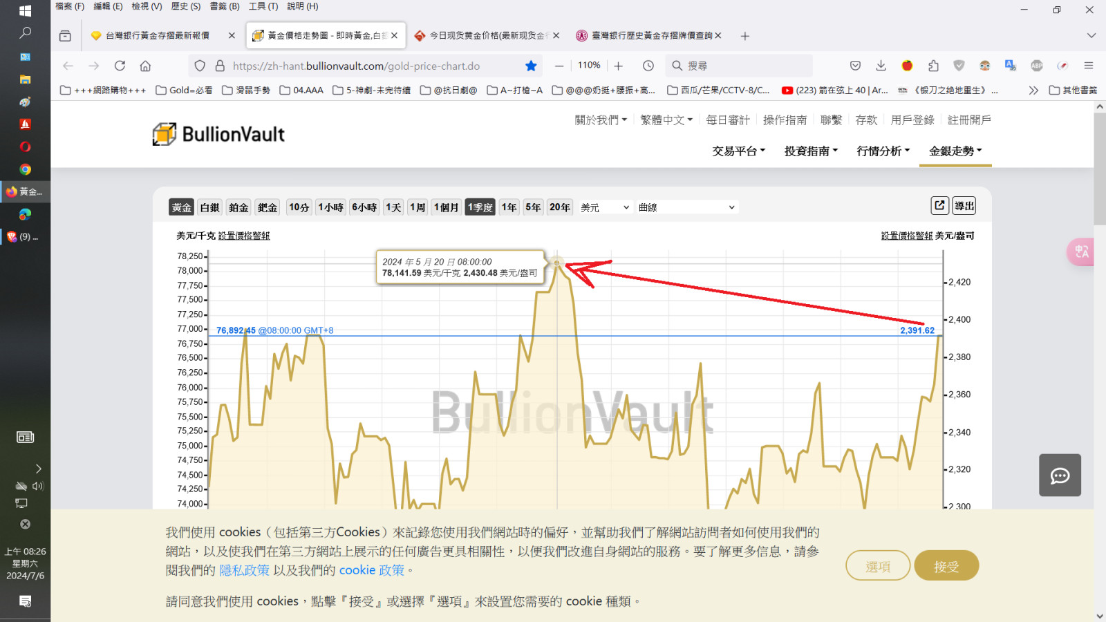The image size is (1106, 622).
Task: Open the 工具 (T) menu
Action: pyautogui.click(x=263, y=6)
